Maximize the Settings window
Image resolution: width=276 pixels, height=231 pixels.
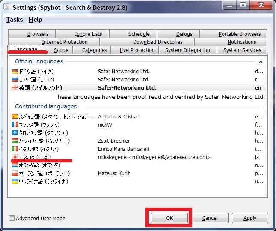(x=243, y=5)
